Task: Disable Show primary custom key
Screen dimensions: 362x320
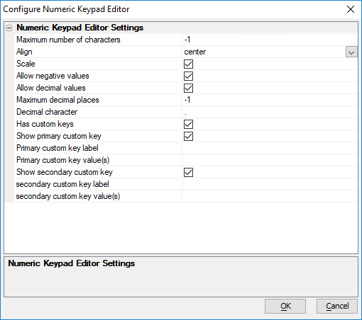Action: (188, 136)
